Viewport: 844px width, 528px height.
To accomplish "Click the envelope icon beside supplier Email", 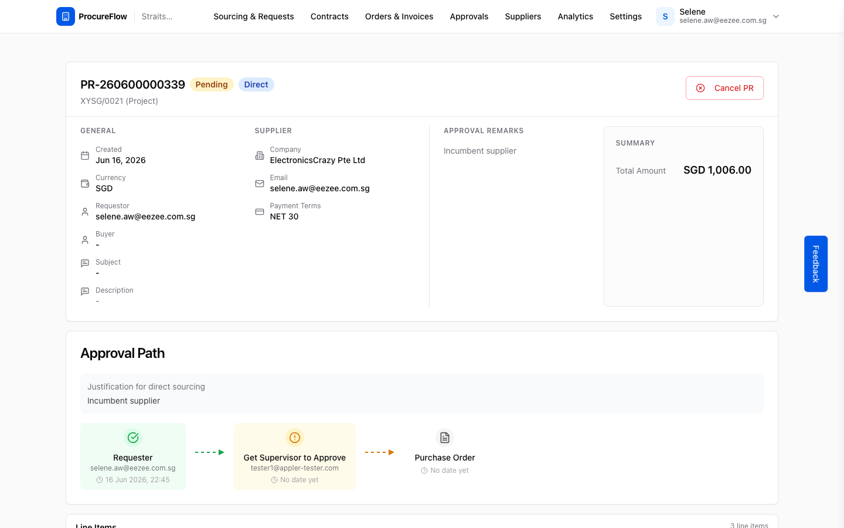I will tap(260, 184).
